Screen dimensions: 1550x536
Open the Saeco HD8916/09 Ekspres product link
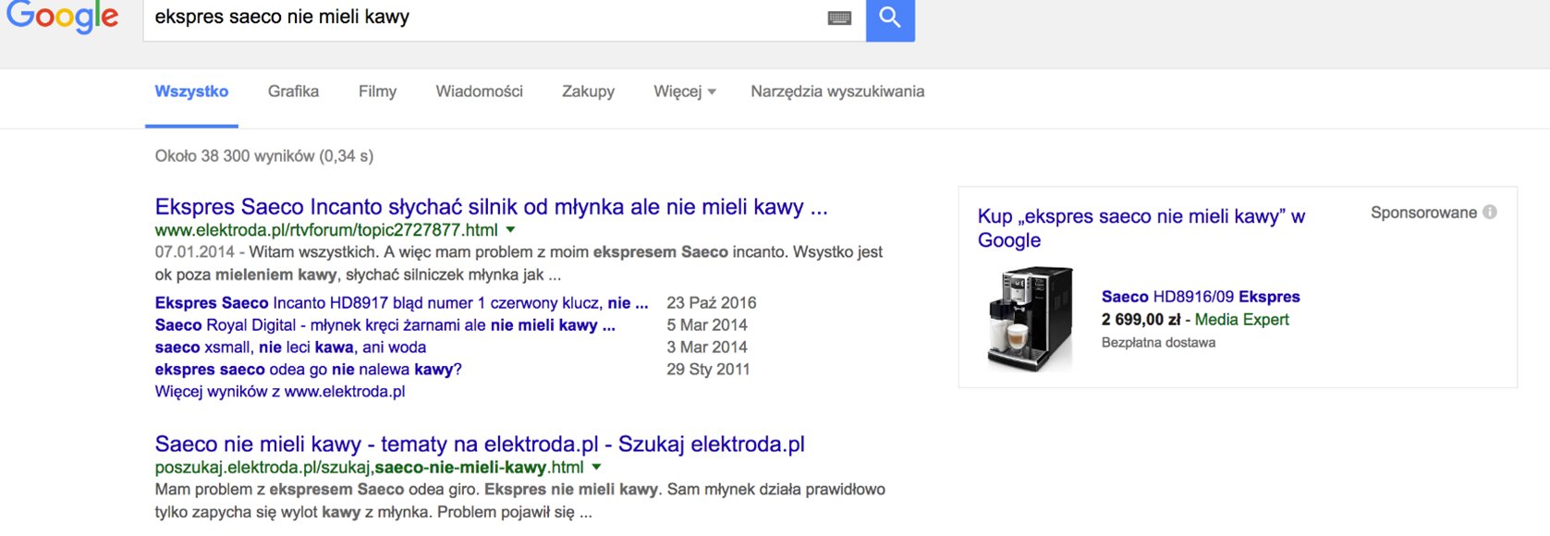[1201, 297]
